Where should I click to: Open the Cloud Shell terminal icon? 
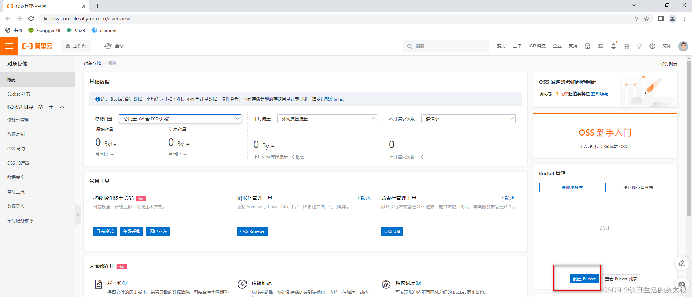[600, 46]
